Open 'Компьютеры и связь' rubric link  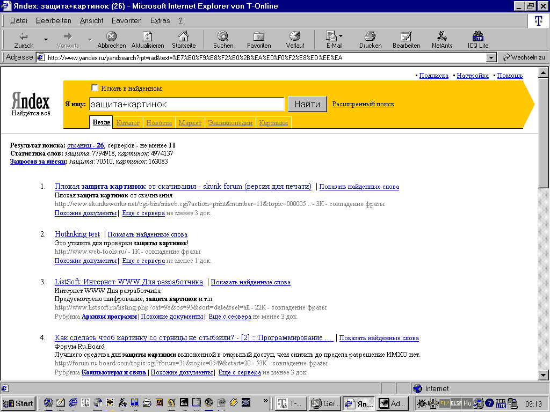pyautogui.click(x=114, y=372)
